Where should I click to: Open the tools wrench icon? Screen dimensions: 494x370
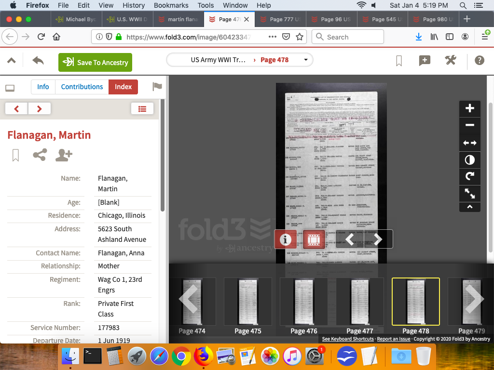click(x=450, y=60)
